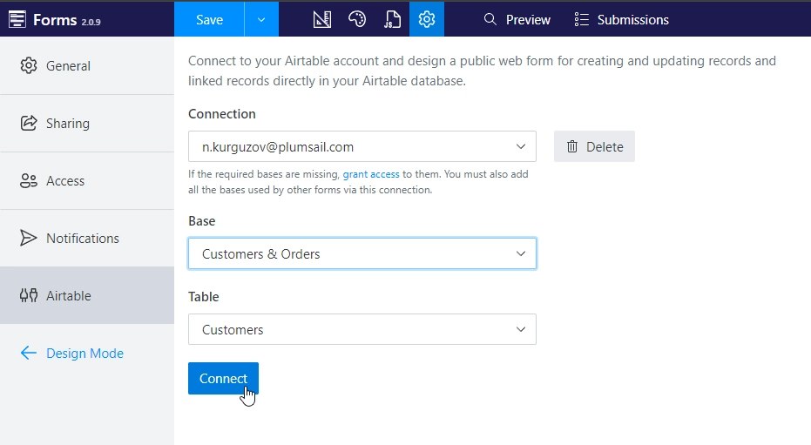Open the theme palette icon

point(357,20)
